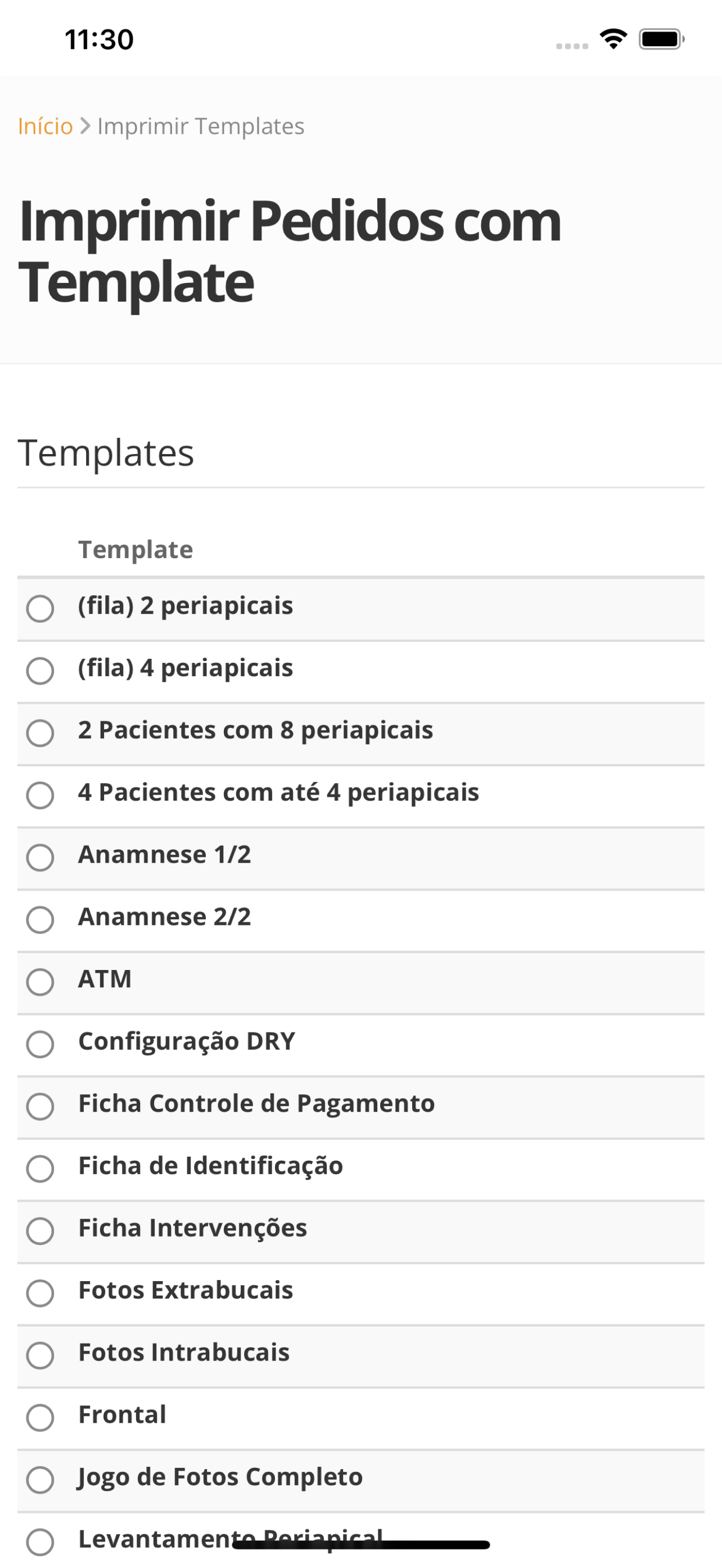Pick the Ficha Intervenções template
722x1563 pixels.
(x=40, y=1230)
